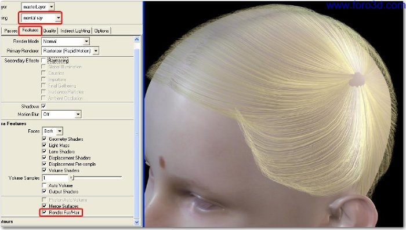Screen dimensions: 406x230
Task: Open the masterLayer render layer dropdown
Action: pyautogui.click(x=38, y=7)
